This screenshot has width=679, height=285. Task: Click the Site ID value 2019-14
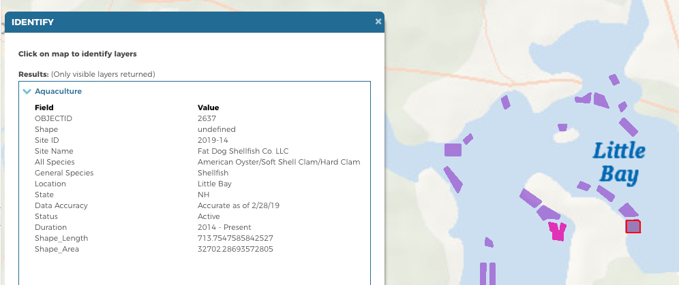point(213,140)
